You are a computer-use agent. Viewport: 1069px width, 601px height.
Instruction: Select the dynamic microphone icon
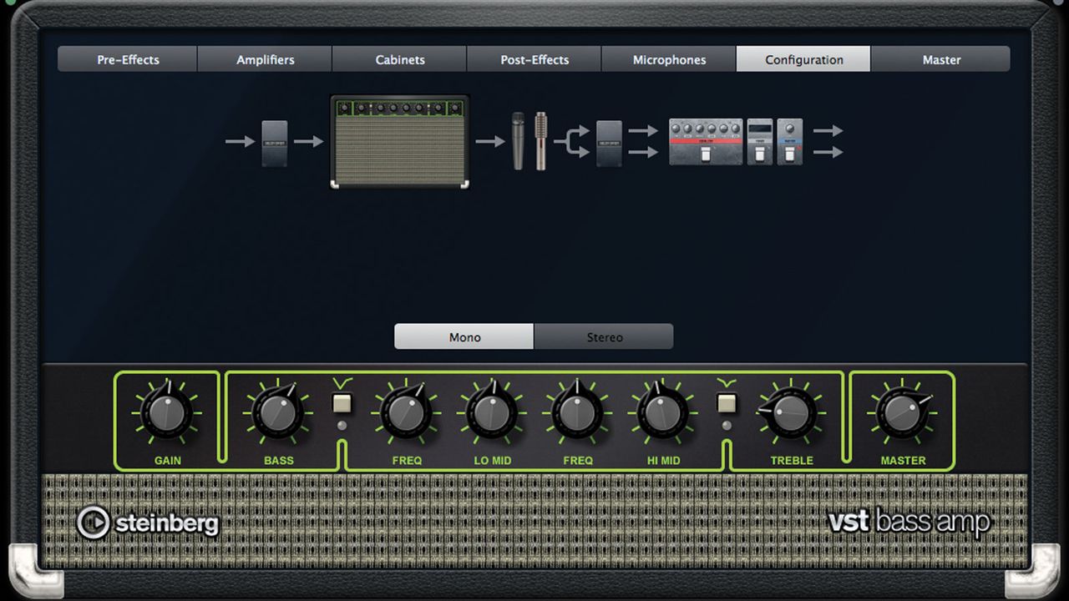[x=518, y=141]
